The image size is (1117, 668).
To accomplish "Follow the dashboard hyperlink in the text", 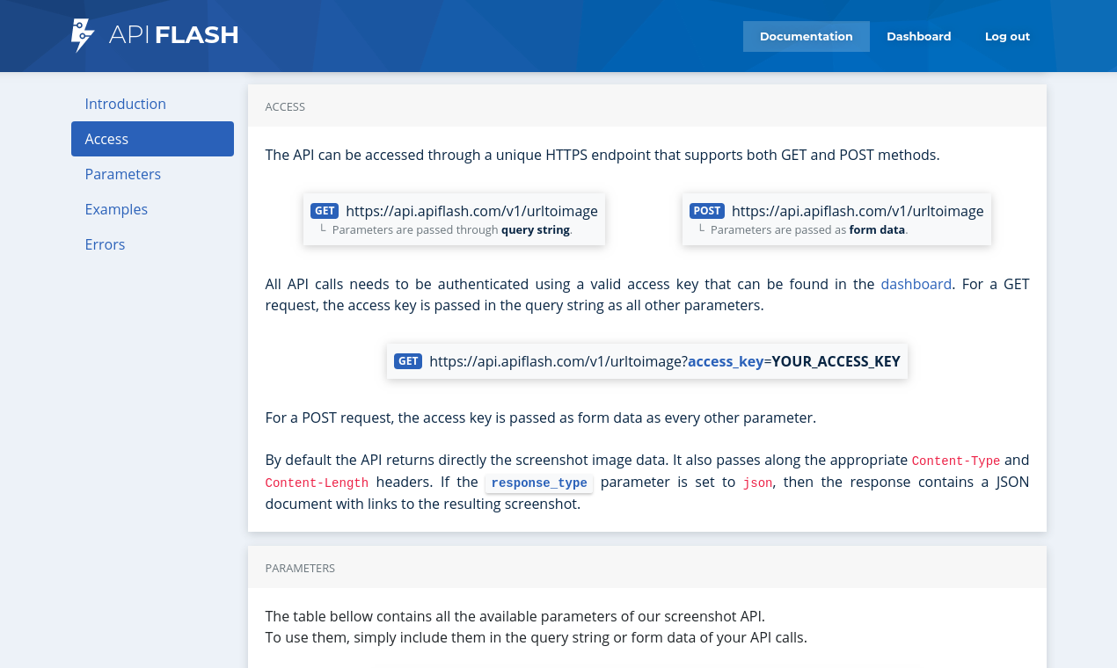I will coord(916,284).
